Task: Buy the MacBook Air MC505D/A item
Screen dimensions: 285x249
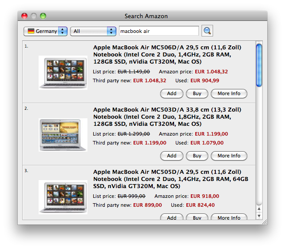Action: point(197,217)
